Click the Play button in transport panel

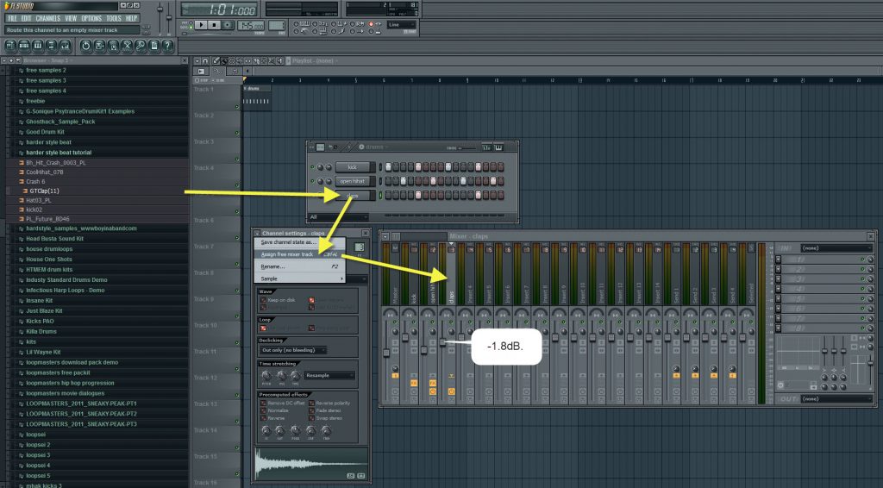tap(201, 25)
